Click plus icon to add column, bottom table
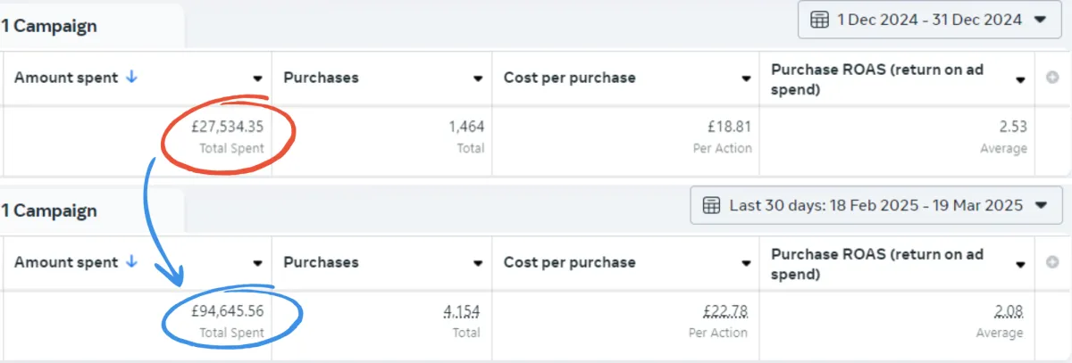This screenshot has width=1072, height=363. click(1052, 262)
